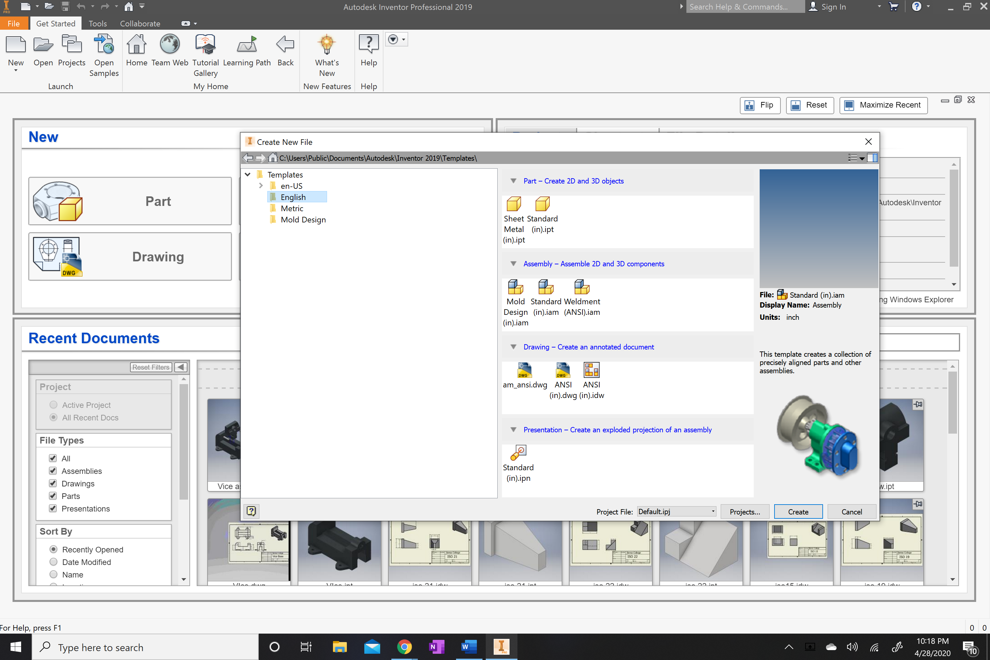Toggle the All file types checkbox
990x660 pixels.
52,458
